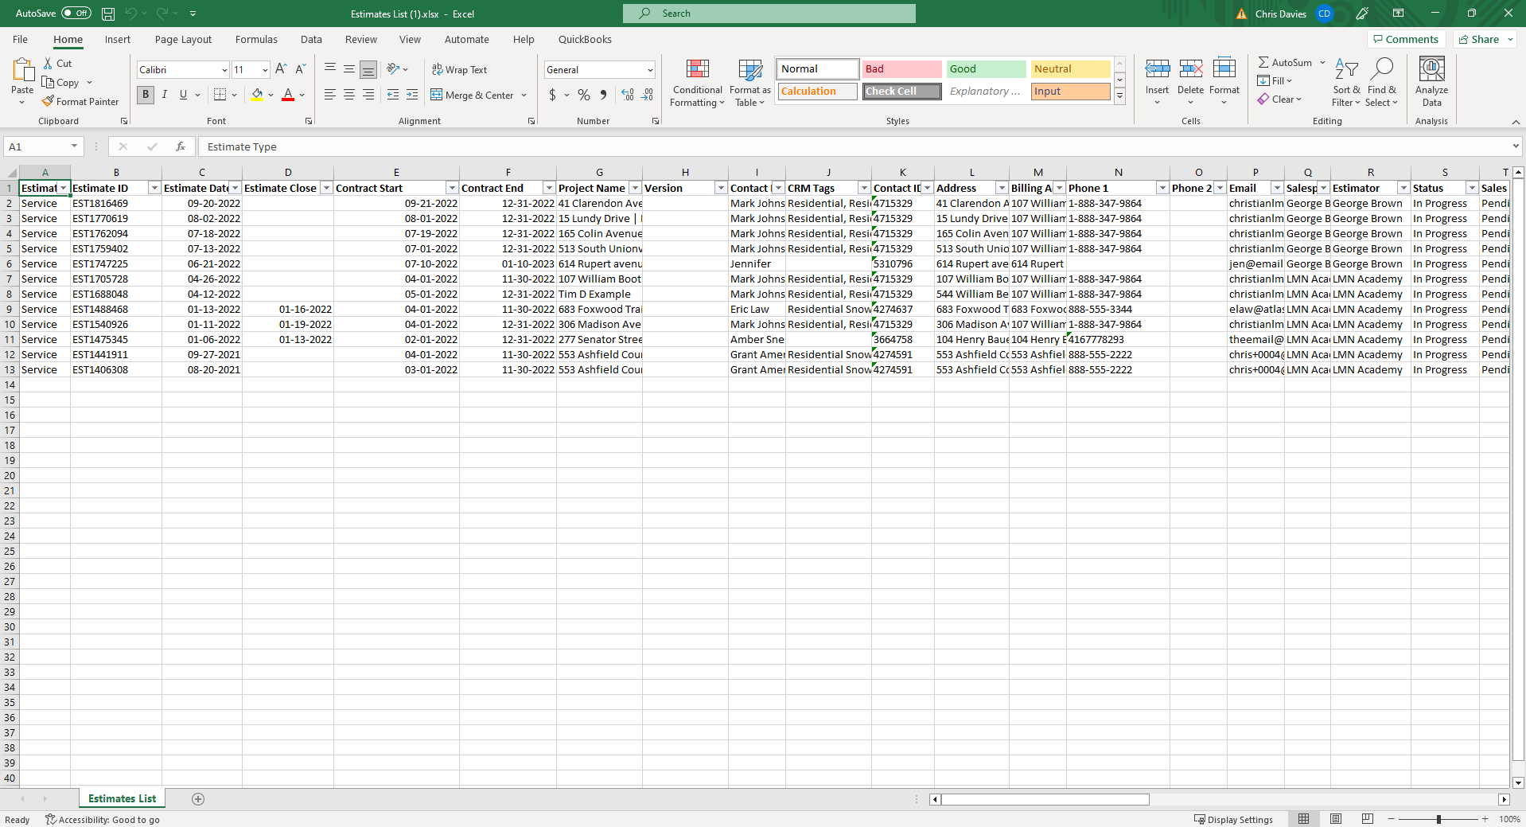Click the Format Painter brush icon
Screen dimensions: 1526x827
pos(49,102)
